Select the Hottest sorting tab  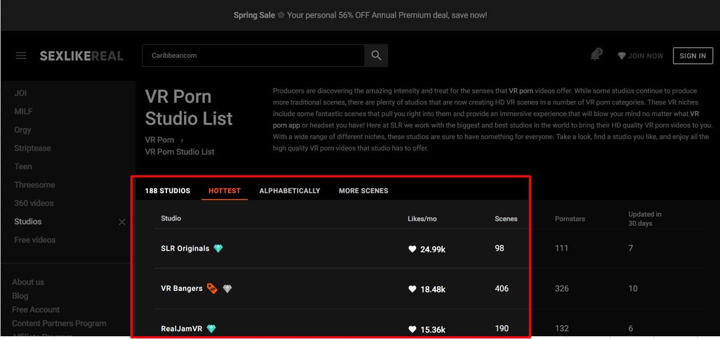click(x=224, y=191)
